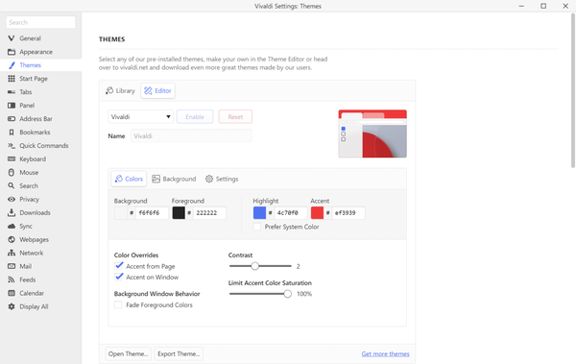The width and height of the screenshot is (576, 364).
Task: Open the Feeds RSS icon
Action: 12,279
